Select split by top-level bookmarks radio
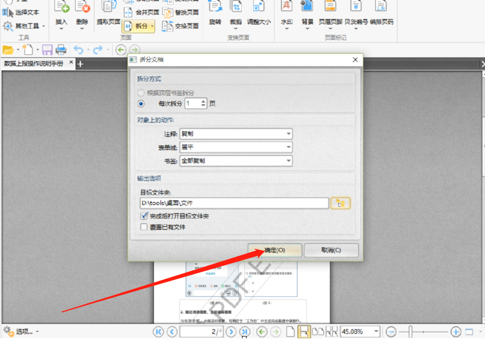 pos(141,93)
